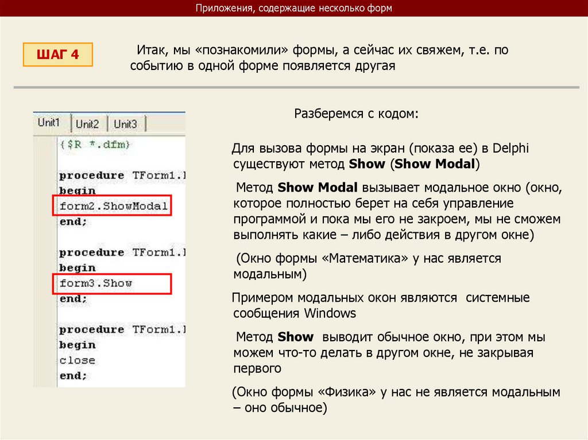Click the bold Show Modal in parentheses

click(435, 164)
